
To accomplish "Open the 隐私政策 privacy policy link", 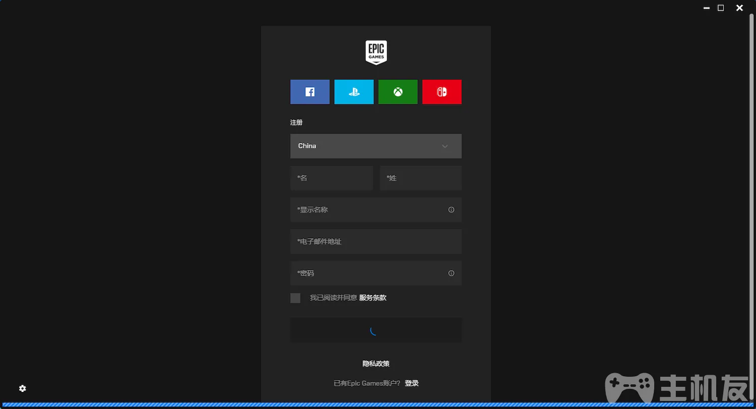I will (376, 364).
